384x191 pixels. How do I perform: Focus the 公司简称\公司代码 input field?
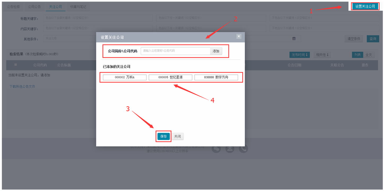(x=175, y=51)
